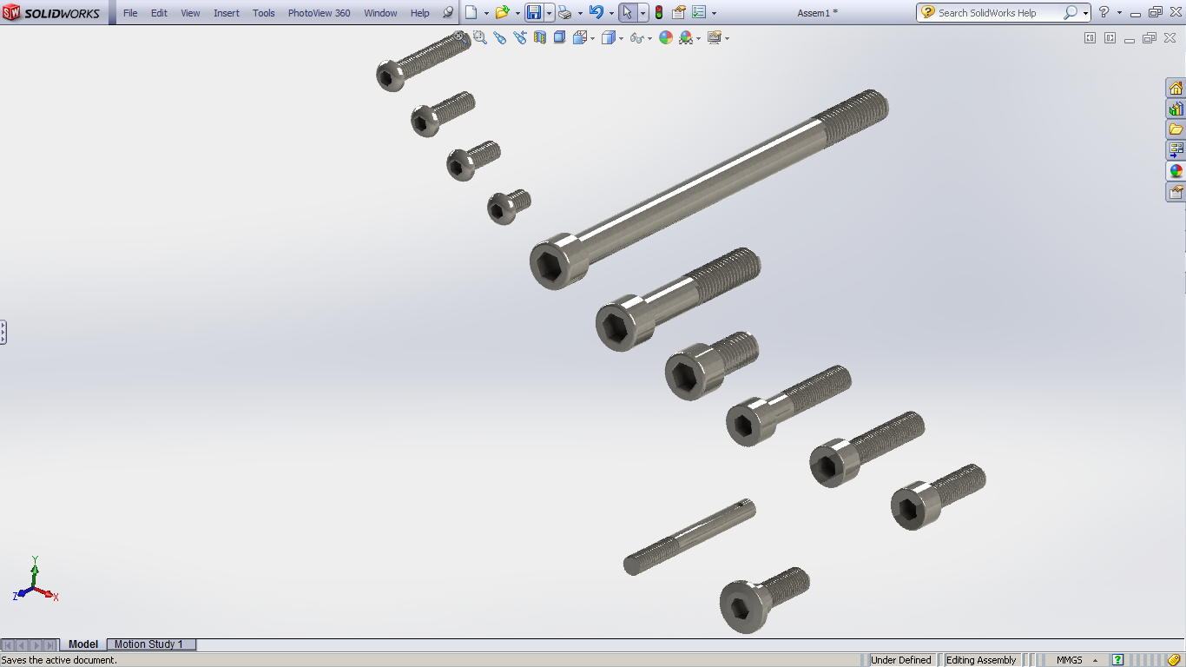Click the Rebuild traffic light icon
This screenshot has width=1186, height=667.
[x=659, y=12]
